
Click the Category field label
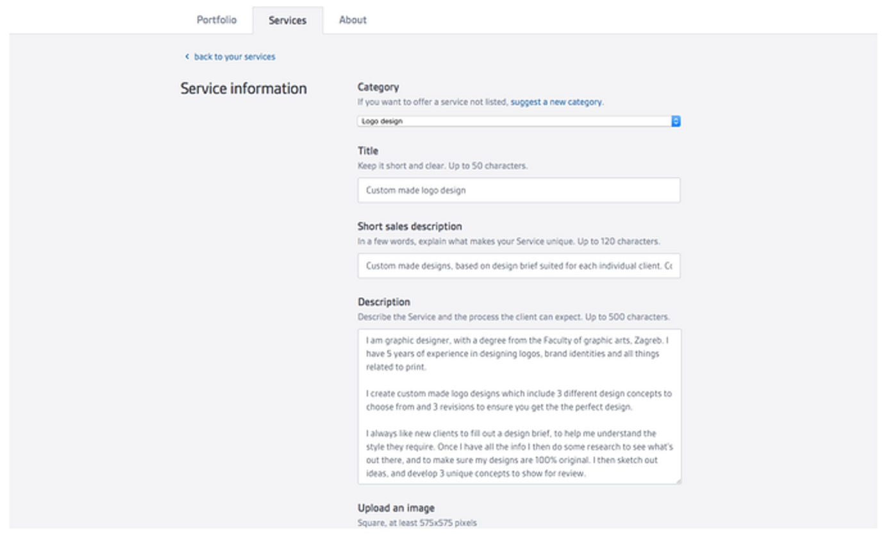(378, 87)
